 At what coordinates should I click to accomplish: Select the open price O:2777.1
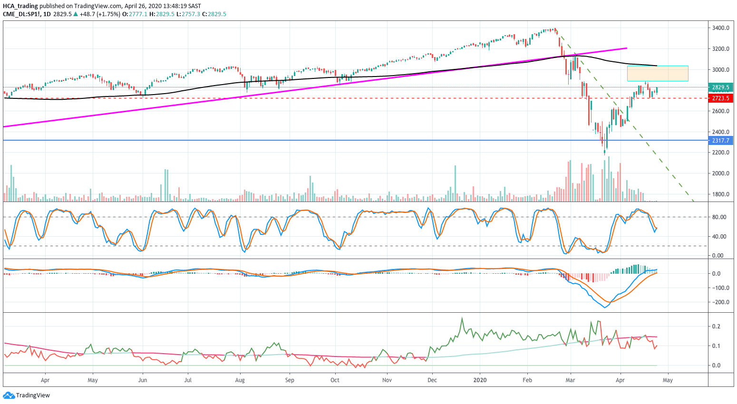click(x=135, y=14)
